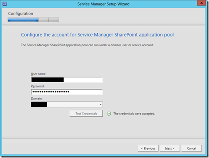The width and height of the screenshot is (209, 158).
Task: Click the green credentials accepted checkmark icon
Action: [x=109, y=114]
